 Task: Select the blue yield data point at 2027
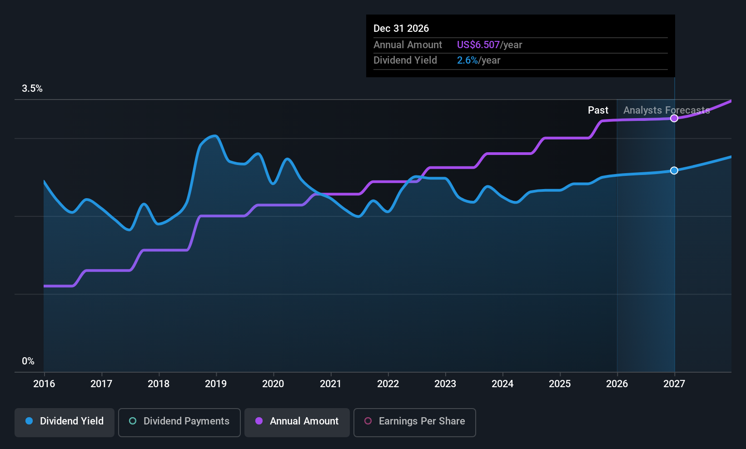click(674, 170)
